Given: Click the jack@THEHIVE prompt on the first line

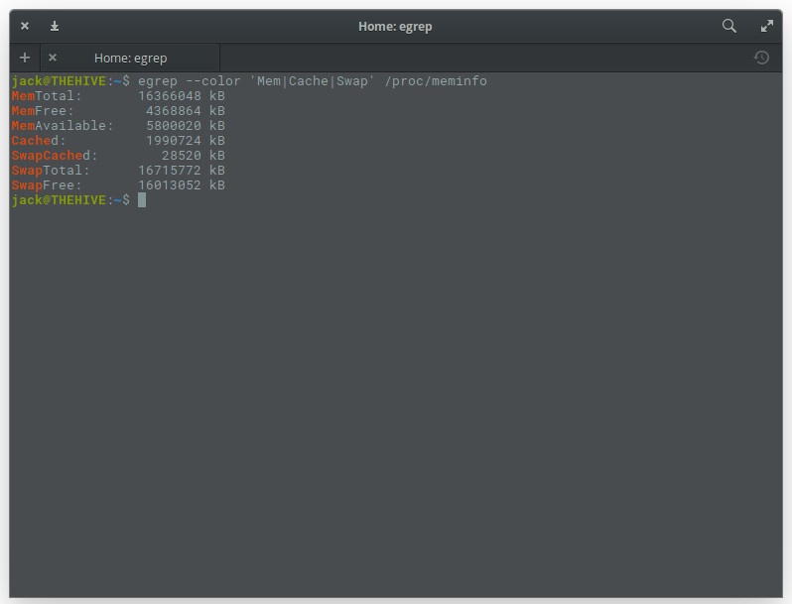Looking at the screenshot, I should (x=58, y=81).
